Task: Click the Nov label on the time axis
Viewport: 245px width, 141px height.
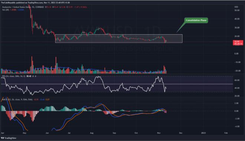Action: (159, 133)
